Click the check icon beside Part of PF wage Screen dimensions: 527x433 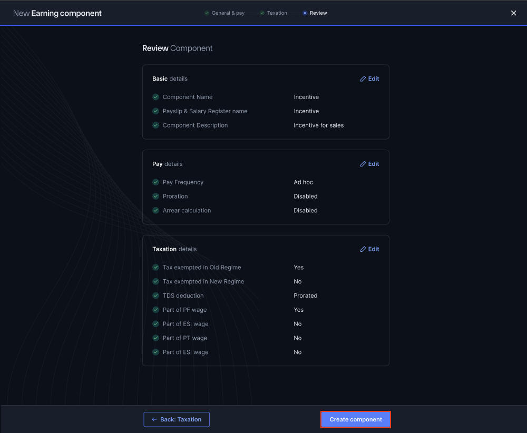[155, 310]
